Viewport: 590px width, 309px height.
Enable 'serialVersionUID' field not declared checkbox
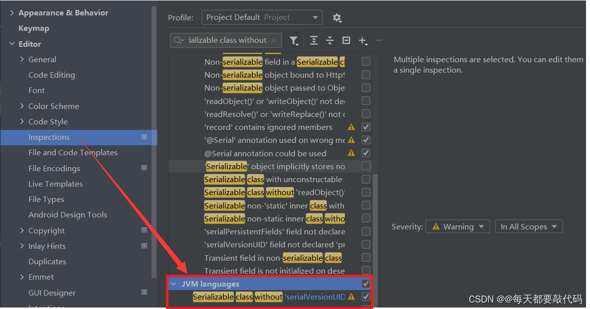[x=366, y=244]
